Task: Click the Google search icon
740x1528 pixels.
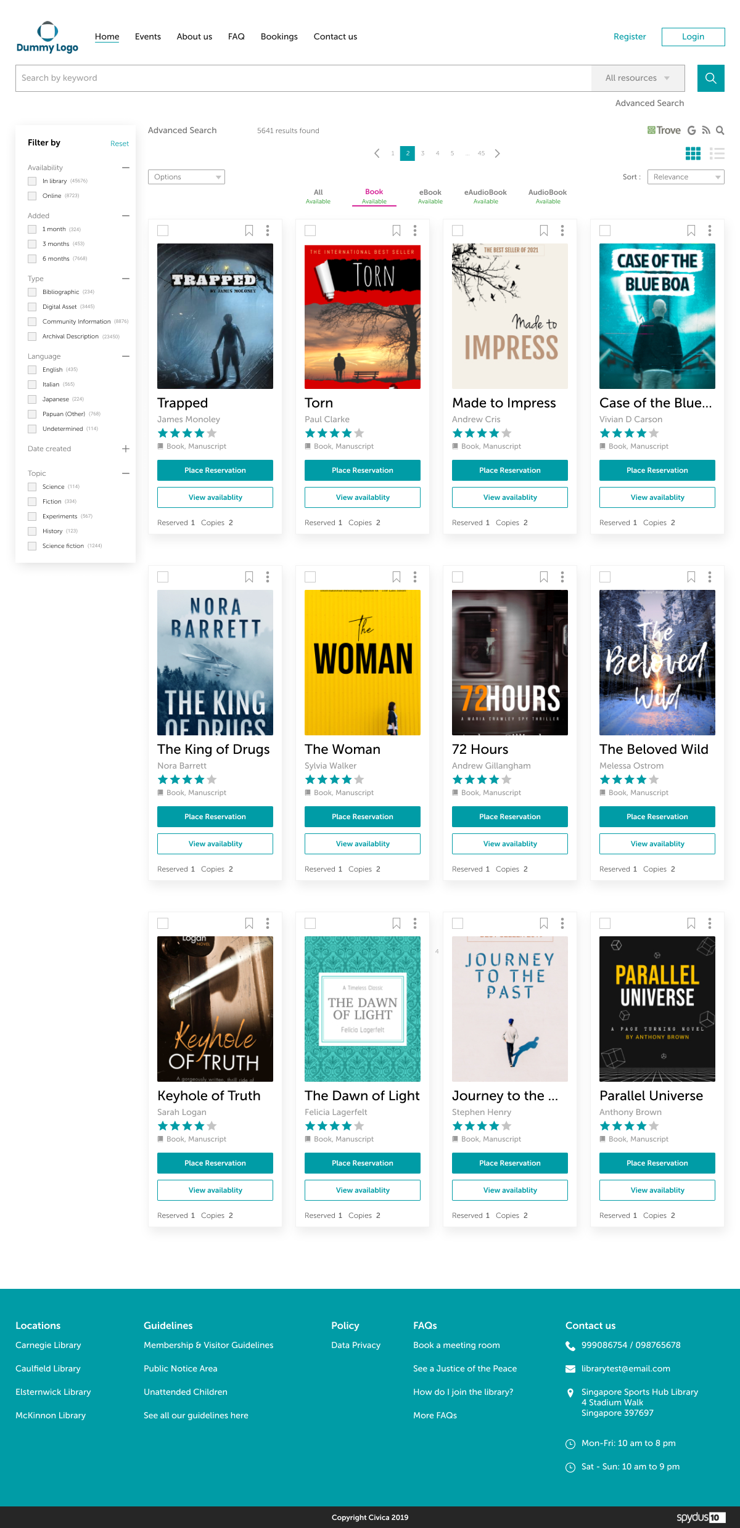Action: pyautogui.click(x=691, y=130)
